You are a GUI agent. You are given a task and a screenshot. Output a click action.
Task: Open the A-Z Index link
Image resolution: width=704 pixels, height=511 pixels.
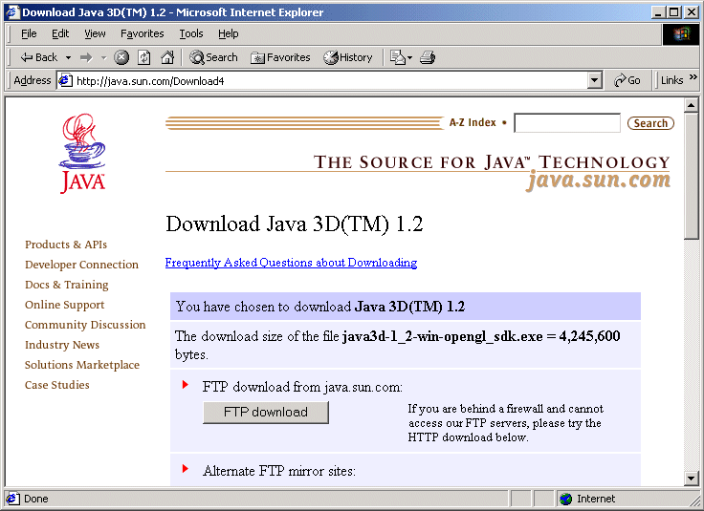point(473,123)
